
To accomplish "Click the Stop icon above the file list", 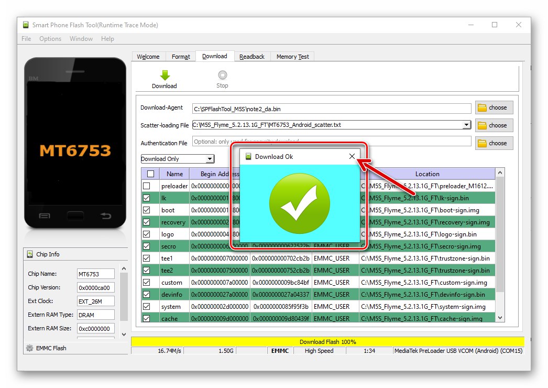I will 222,74.
